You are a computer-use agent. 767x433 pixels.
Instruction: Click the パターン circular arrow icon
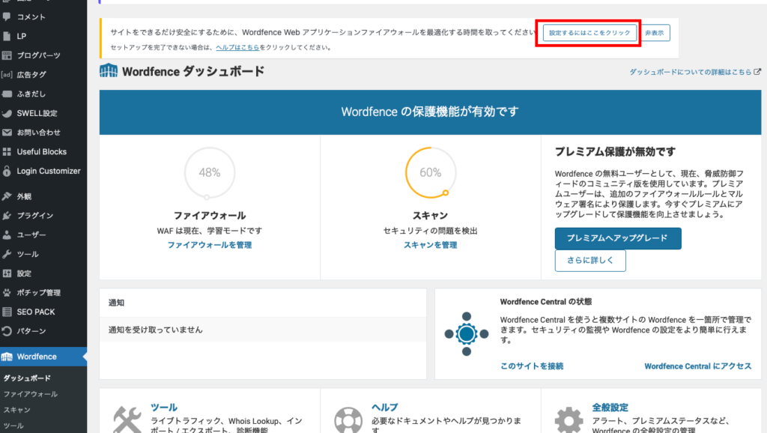point(7,331)
